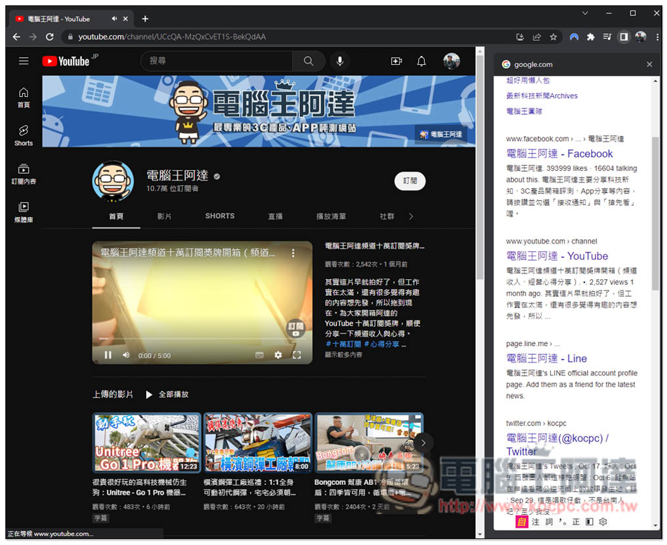
Task: Pause the featured video
Action: [108, 355]
